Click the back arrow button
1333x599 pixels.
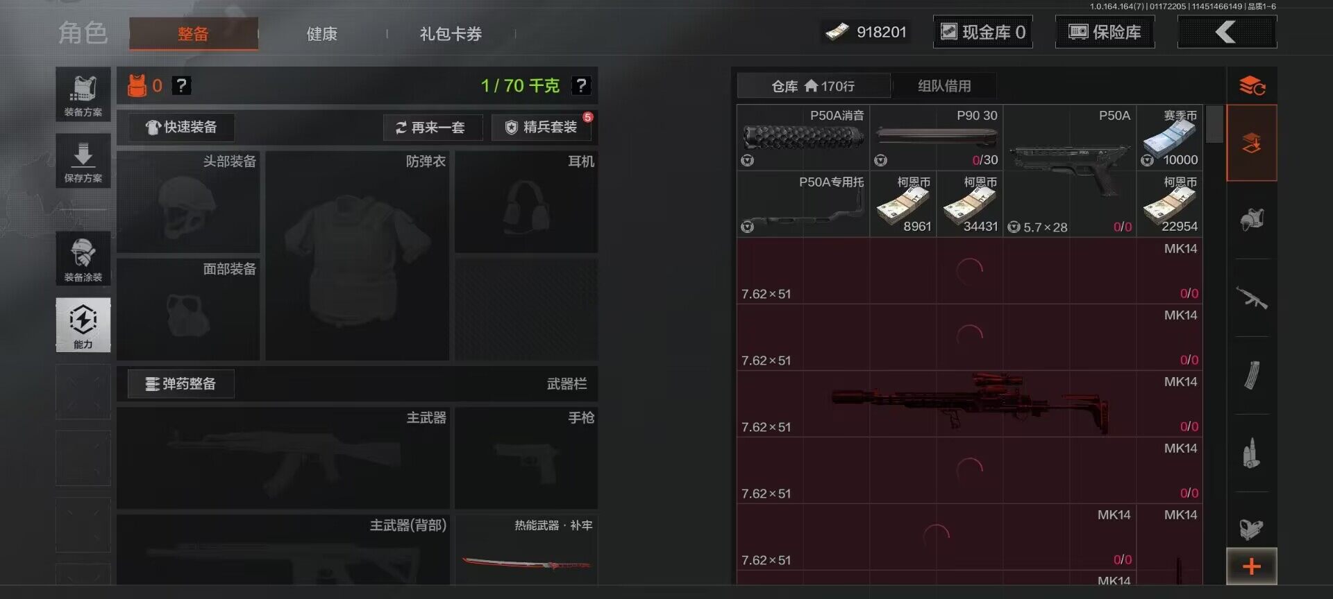[1227, 32]
